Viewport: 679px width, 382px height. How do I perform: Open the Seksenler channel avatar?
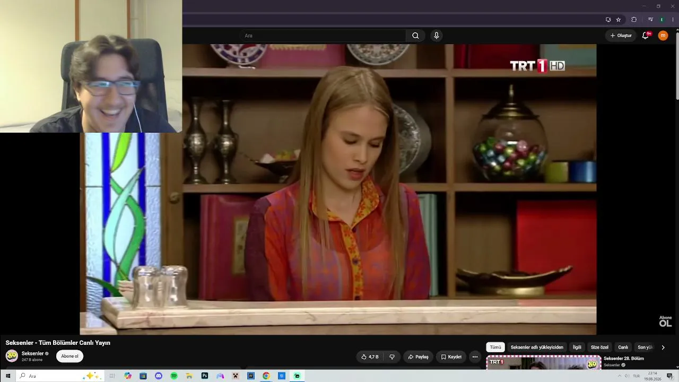pyautogui.click(x=12, y=356)
